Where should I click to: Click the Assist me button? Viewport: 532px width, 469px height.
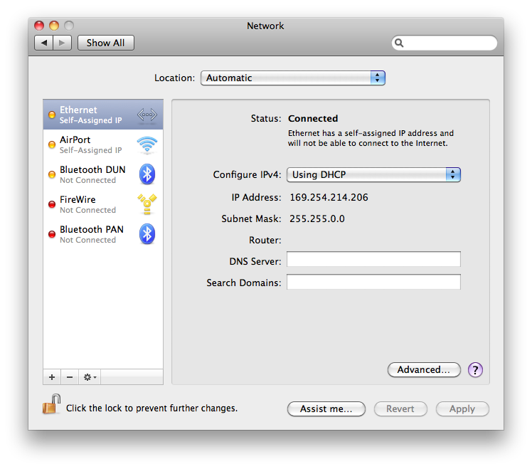(326, 409)
